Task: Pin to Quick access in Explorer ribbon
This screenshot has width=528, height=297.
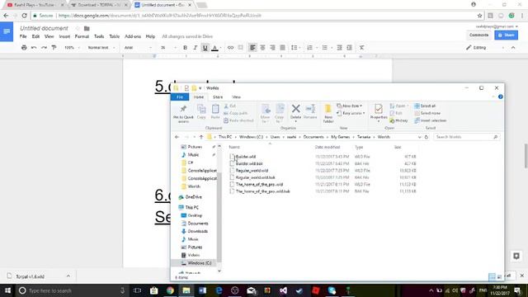Action: pos(183,114)
